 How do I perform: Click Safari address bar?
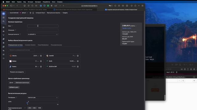pos(89,6)
